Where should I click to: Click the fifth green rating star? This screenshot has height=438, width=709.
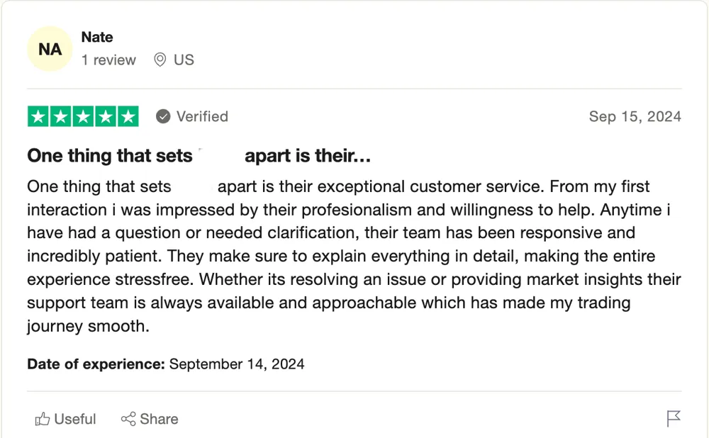[x=128, y=116]
